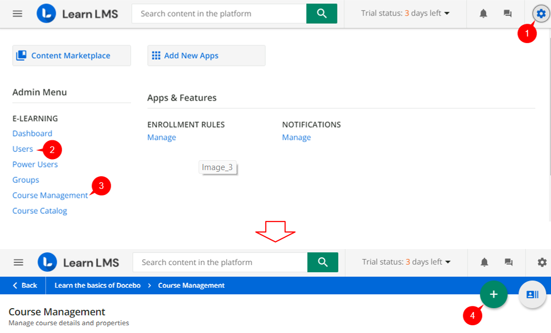The height and width of the screenshot is (333, 551).
Task: Expand Trial status dropdown in top header
Action: coord(405,13)
